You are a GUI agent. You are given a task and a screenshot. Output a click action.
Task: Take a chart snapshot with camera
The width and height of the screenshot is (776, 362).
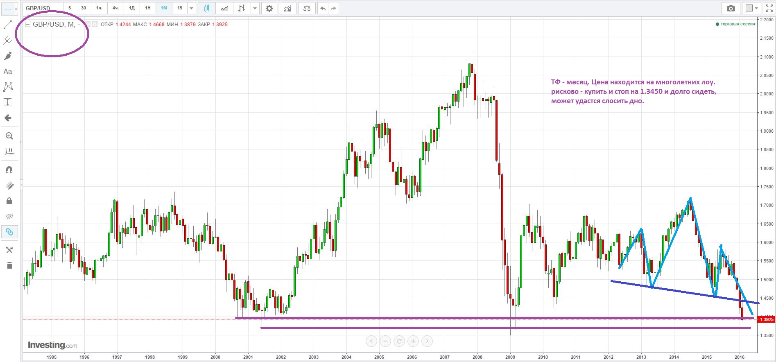[731, 8]
